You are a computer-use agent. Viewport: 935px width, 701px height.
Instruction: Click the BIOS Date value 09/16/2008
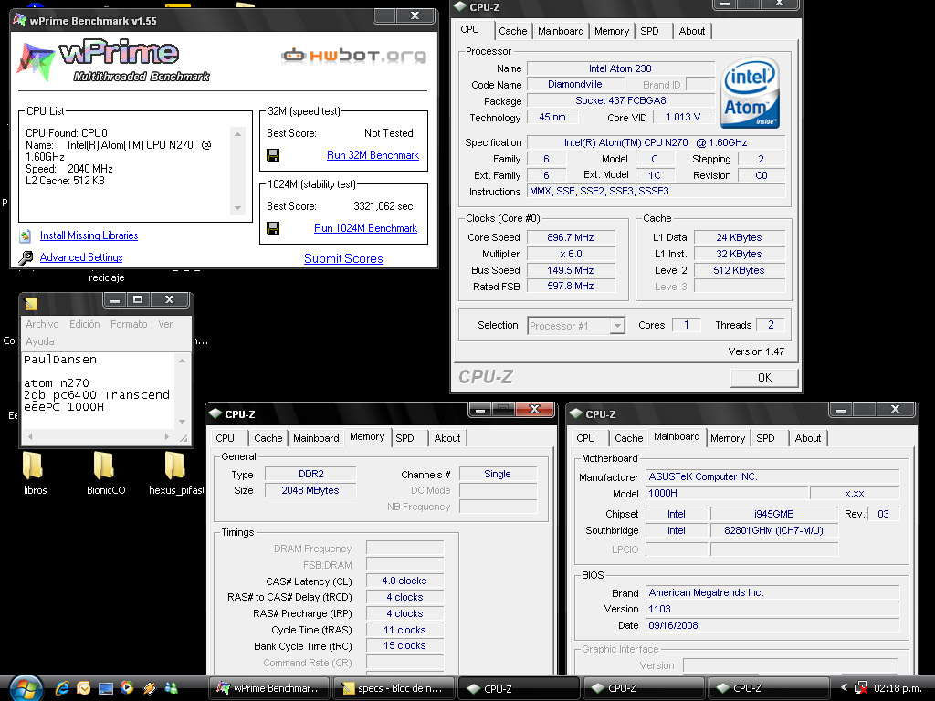coord(772,626)
